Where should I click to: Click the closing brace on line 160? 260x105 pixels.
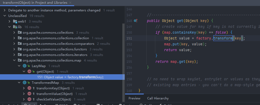tap(139, 91)
